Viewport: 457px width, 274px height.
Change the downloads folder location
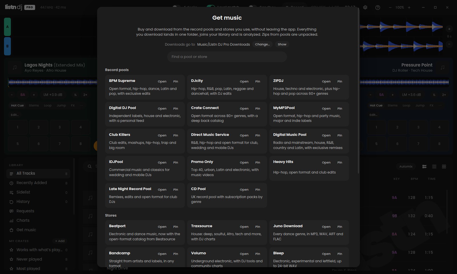(x=262, y=44)
